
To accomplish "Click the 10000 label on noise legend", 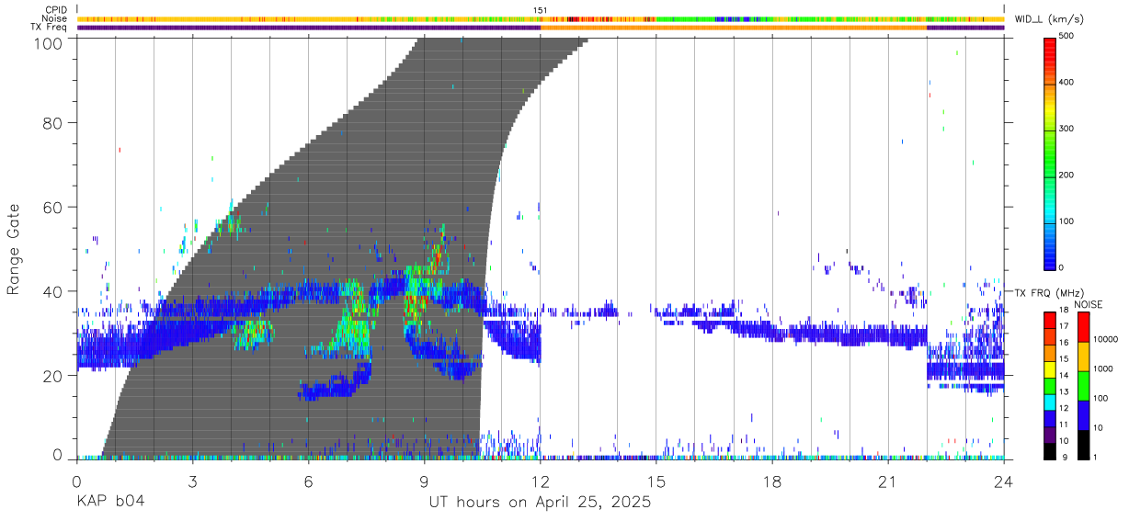I will pos(1104,339).
